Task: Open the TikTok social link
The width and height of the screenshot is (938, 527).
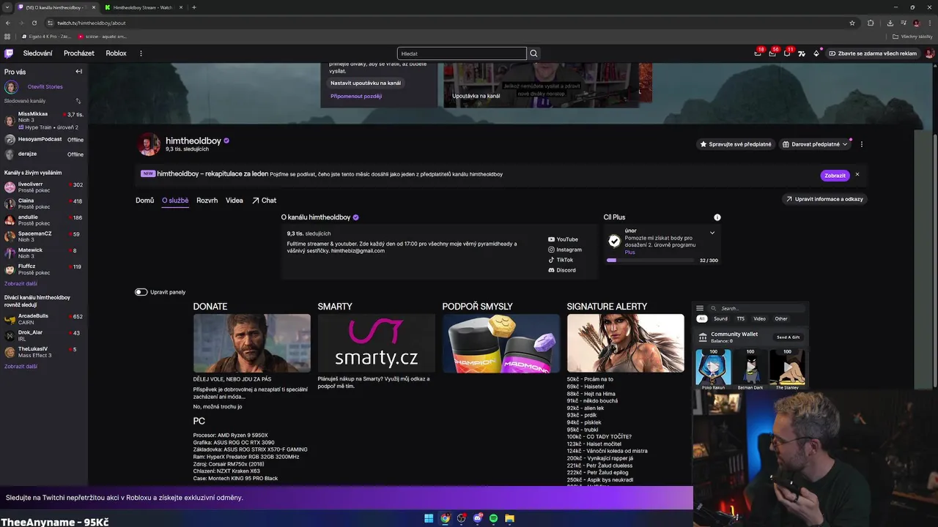Action: pos(561,260)
